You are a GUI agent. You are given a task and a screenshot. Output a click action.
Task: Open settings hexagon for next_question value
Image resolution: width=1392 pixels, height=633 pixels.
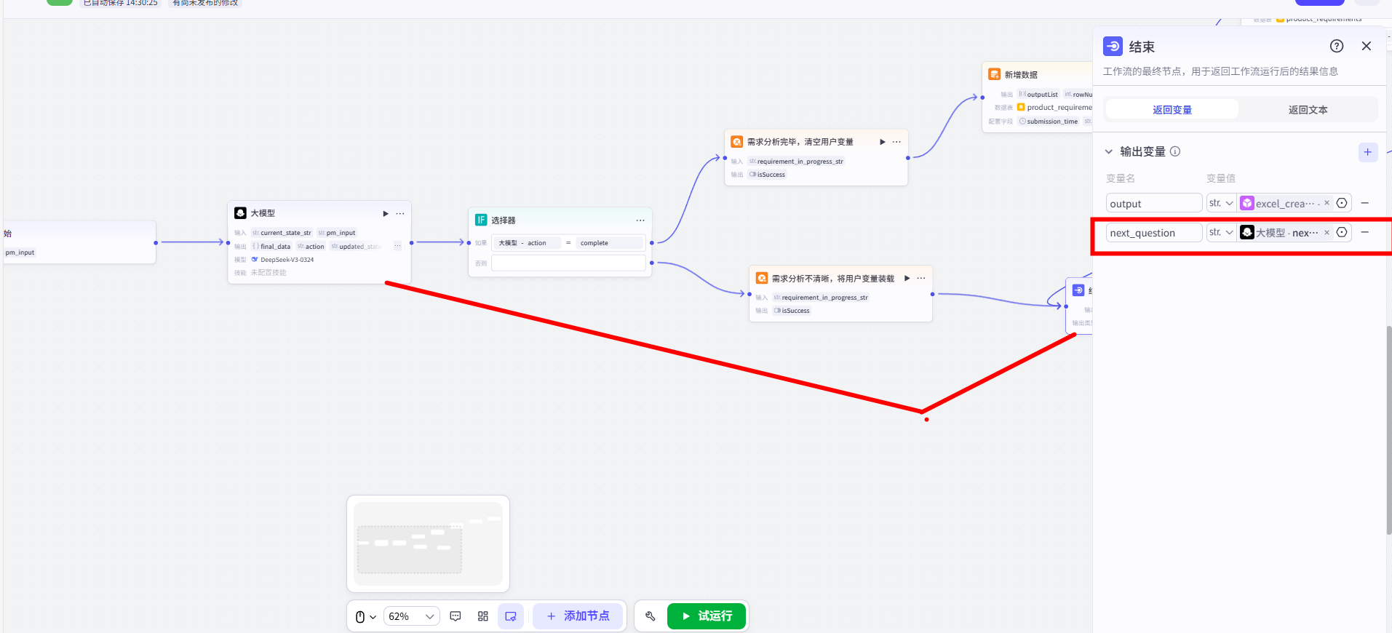pos(1342,232)
